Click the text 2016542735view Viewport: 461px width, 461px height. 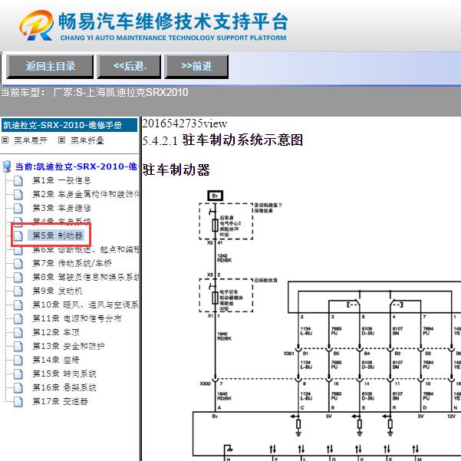[185, 123]
